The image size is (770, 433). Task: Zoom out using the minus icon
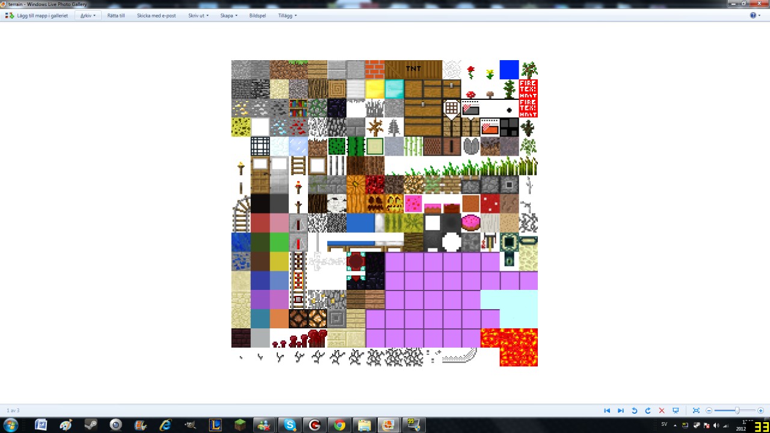[x=709, y=410]
